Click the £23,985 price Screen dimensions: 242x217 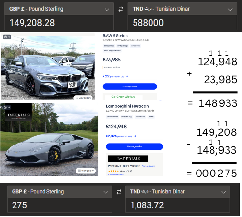pyautogui.click(x=111, y=60)
